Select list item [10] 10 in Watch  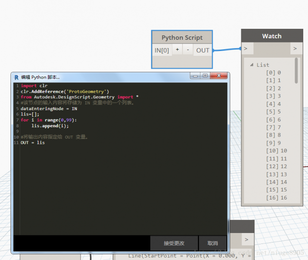coord(276,151)
